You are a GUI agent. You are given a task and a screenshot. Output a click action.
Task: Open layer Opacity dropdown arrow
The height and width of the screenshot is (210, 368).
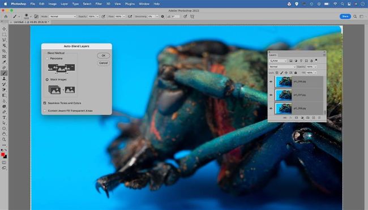315,67
